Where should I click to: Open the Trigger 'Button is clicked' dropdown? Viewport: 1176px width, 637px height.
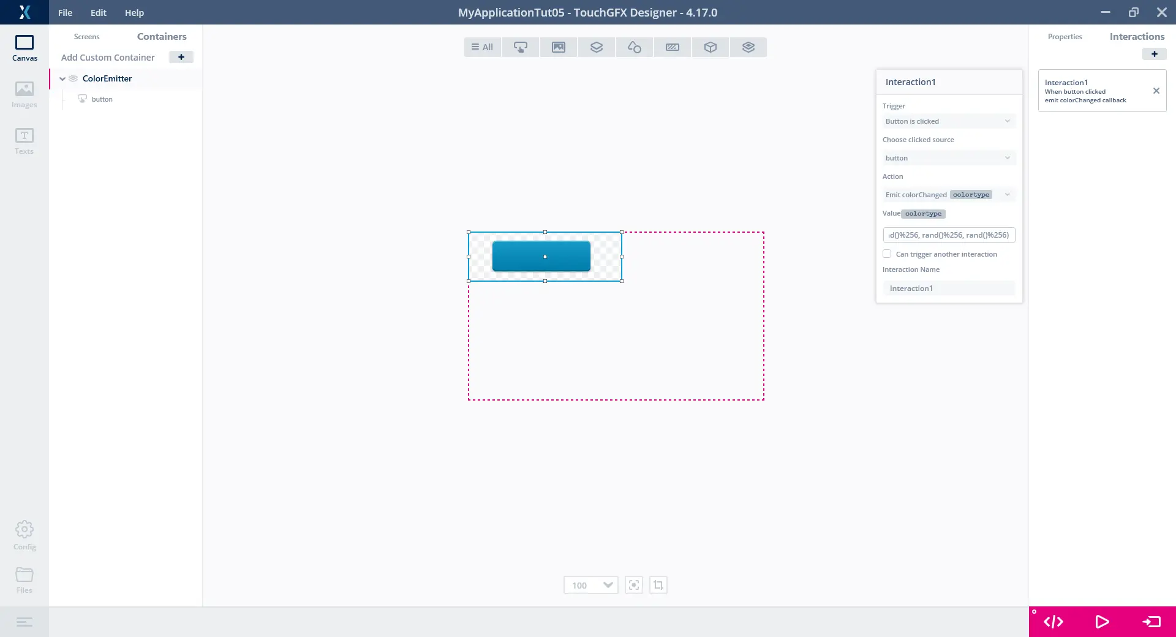pos(948,121)
